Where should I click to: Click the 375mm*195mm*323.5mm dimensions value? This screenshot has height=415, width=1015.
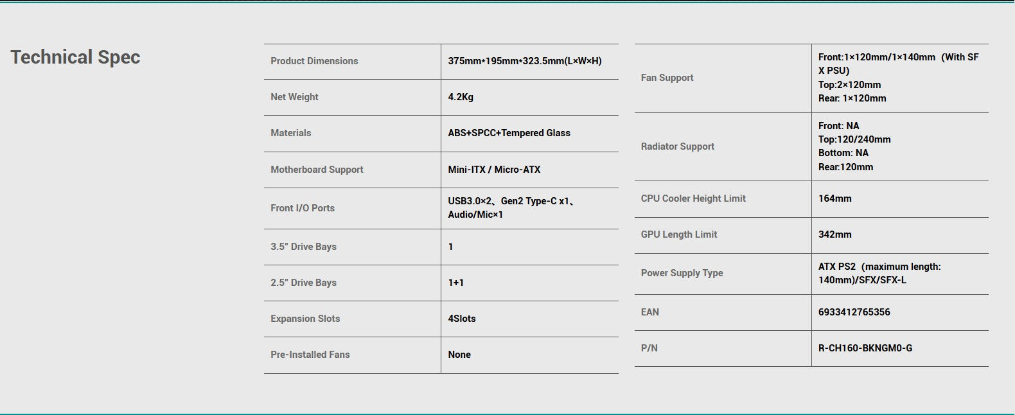tap(525, 61)
